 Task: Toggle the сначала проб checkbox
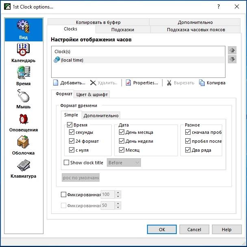coord(188,132)
